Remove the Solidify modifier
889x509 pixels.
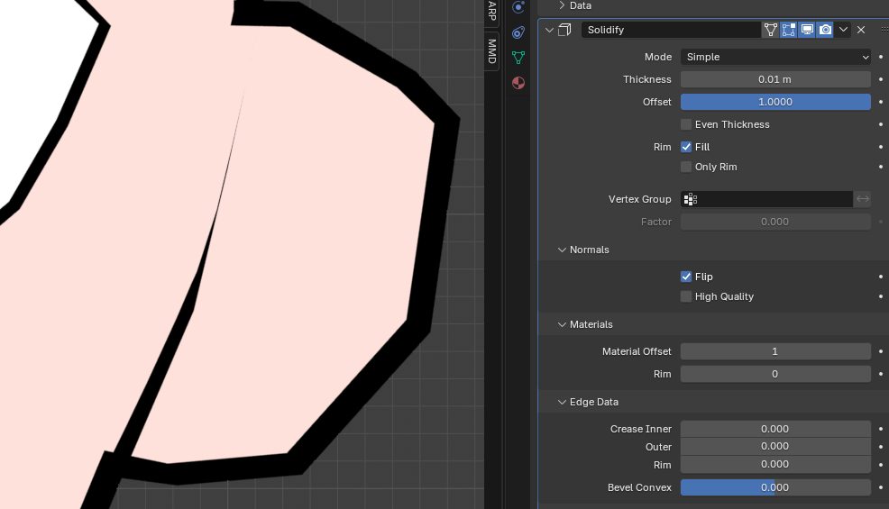coord(861,30)
